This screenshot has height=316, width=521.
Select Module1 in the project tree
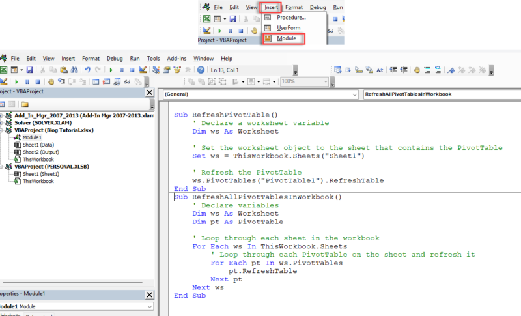pos(33,137)
